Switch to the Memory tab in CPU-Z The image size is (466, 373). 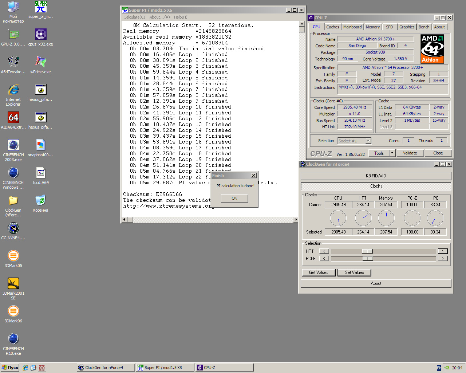(x=372, y=27)
